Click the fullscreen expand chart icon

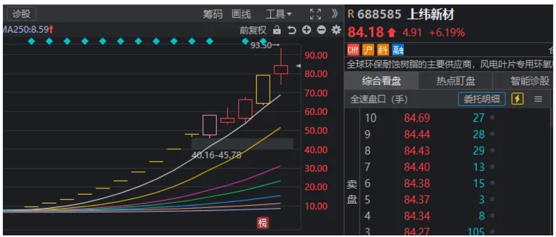315,14
